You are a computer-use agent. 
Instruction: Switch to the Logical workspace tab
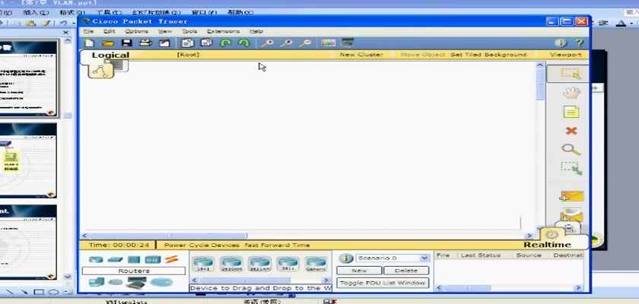[x=110, y=55]
